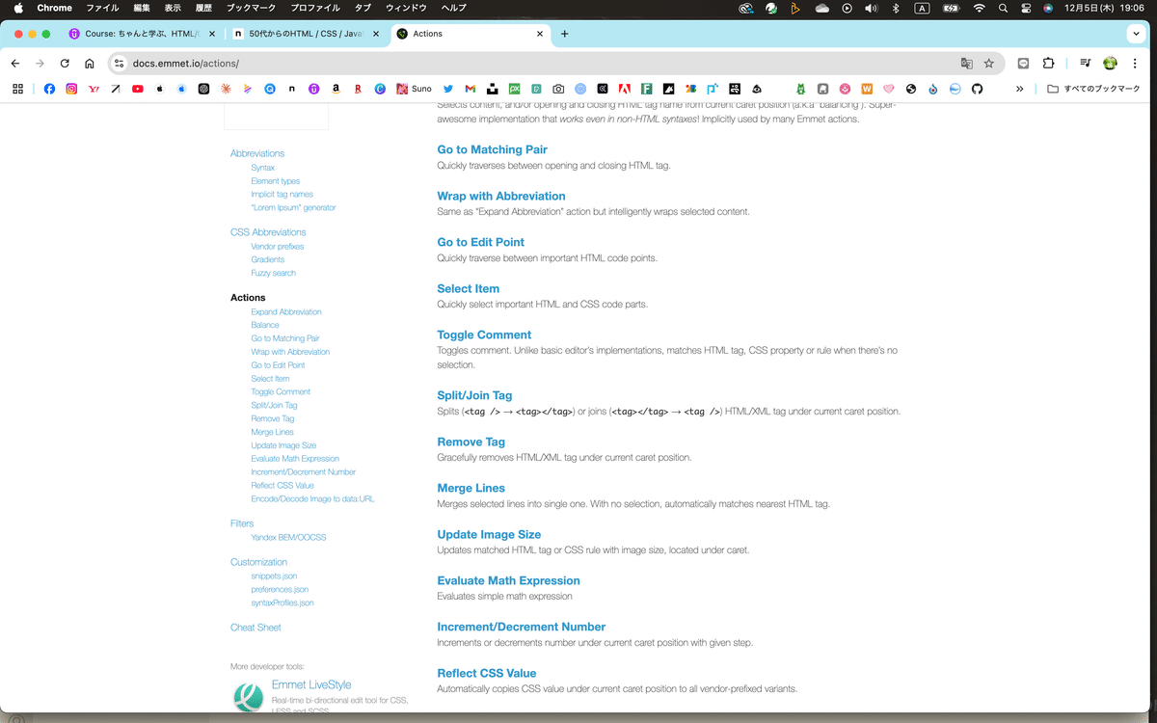Open the Adobe bookmark icon
This screenshot has width=1157, height=723.
625,89
